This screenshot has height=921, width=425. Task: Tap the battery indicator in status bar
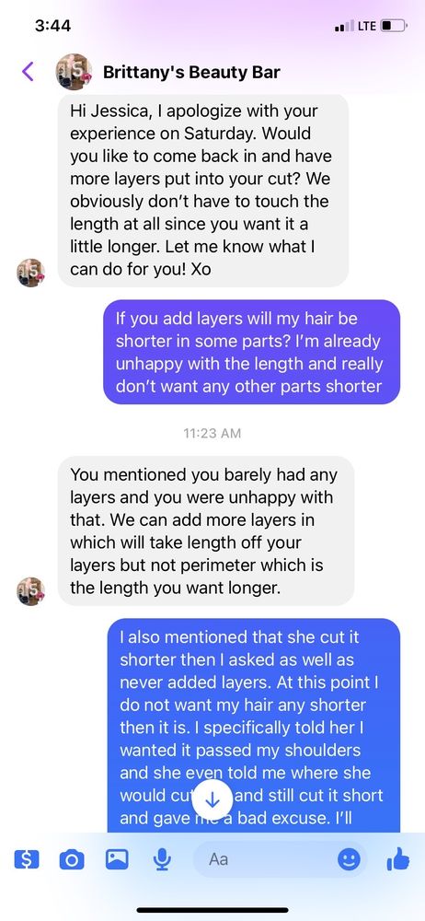pos(395,26)
